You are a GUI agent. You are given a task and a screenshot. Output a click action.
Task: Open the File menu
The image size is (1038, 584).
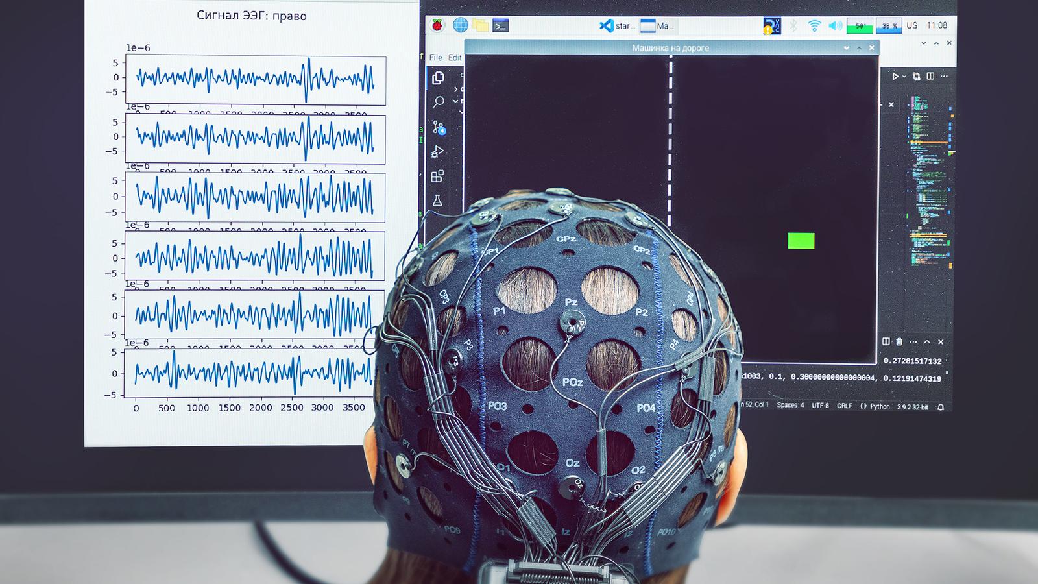[x=436, y=57]
